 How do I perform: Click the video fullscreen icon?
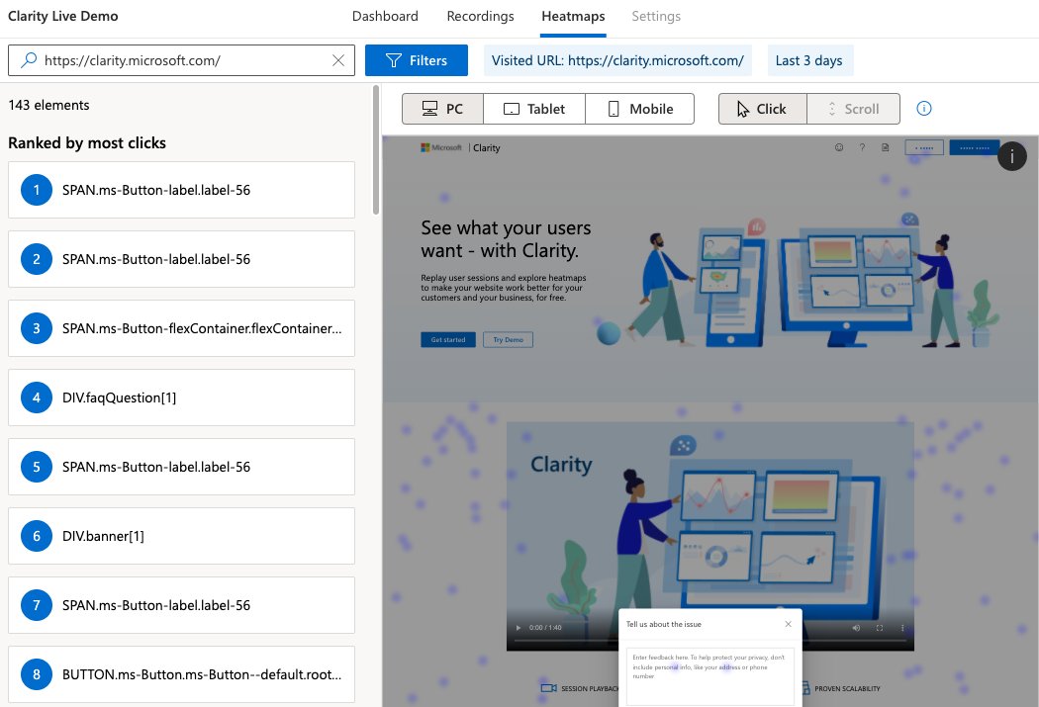[x=880, y=628]
